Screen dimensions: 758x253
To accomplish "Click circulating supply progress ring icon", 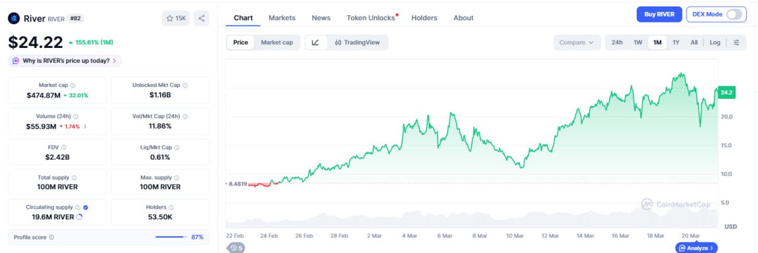I will pos(80,217).
